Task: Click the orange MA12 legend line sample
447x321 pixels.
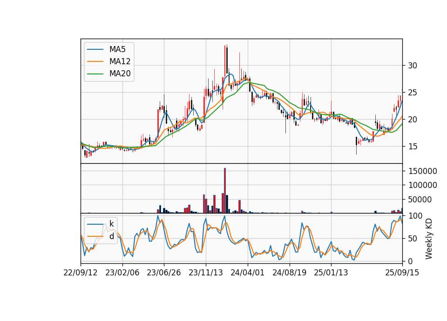Action: (95, 61)
